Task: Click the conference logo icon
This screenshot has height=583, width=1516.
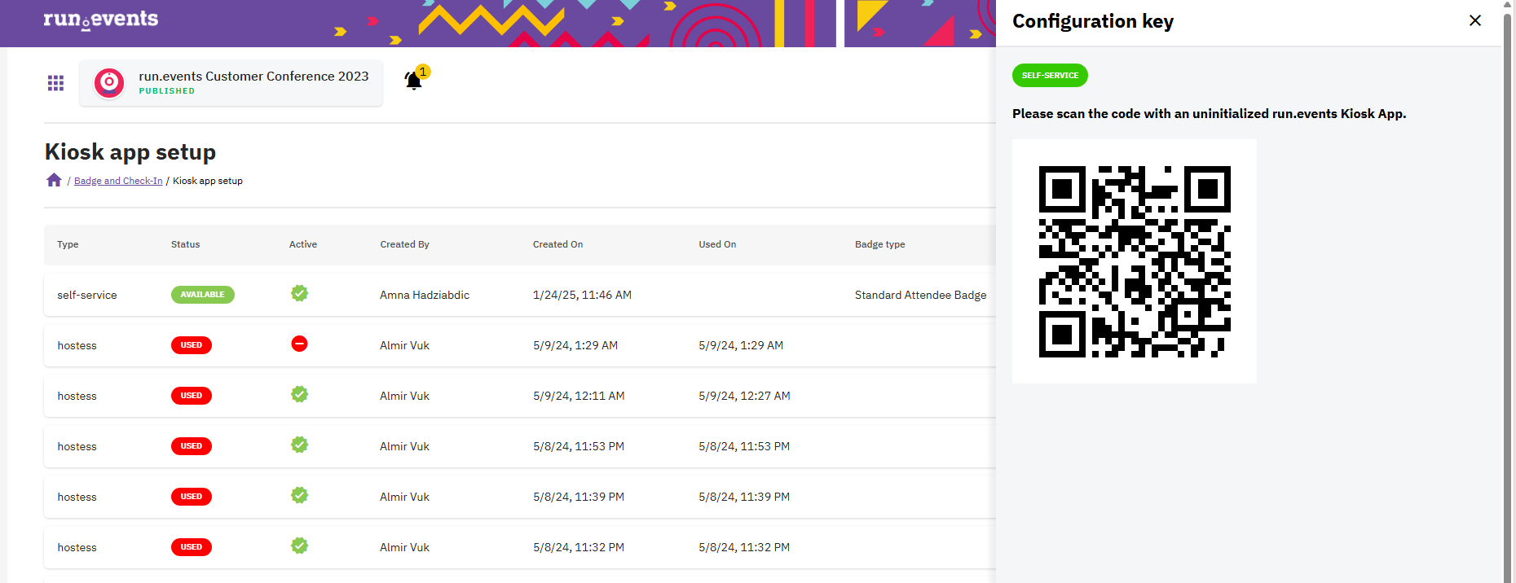Action: pos(109,83)
